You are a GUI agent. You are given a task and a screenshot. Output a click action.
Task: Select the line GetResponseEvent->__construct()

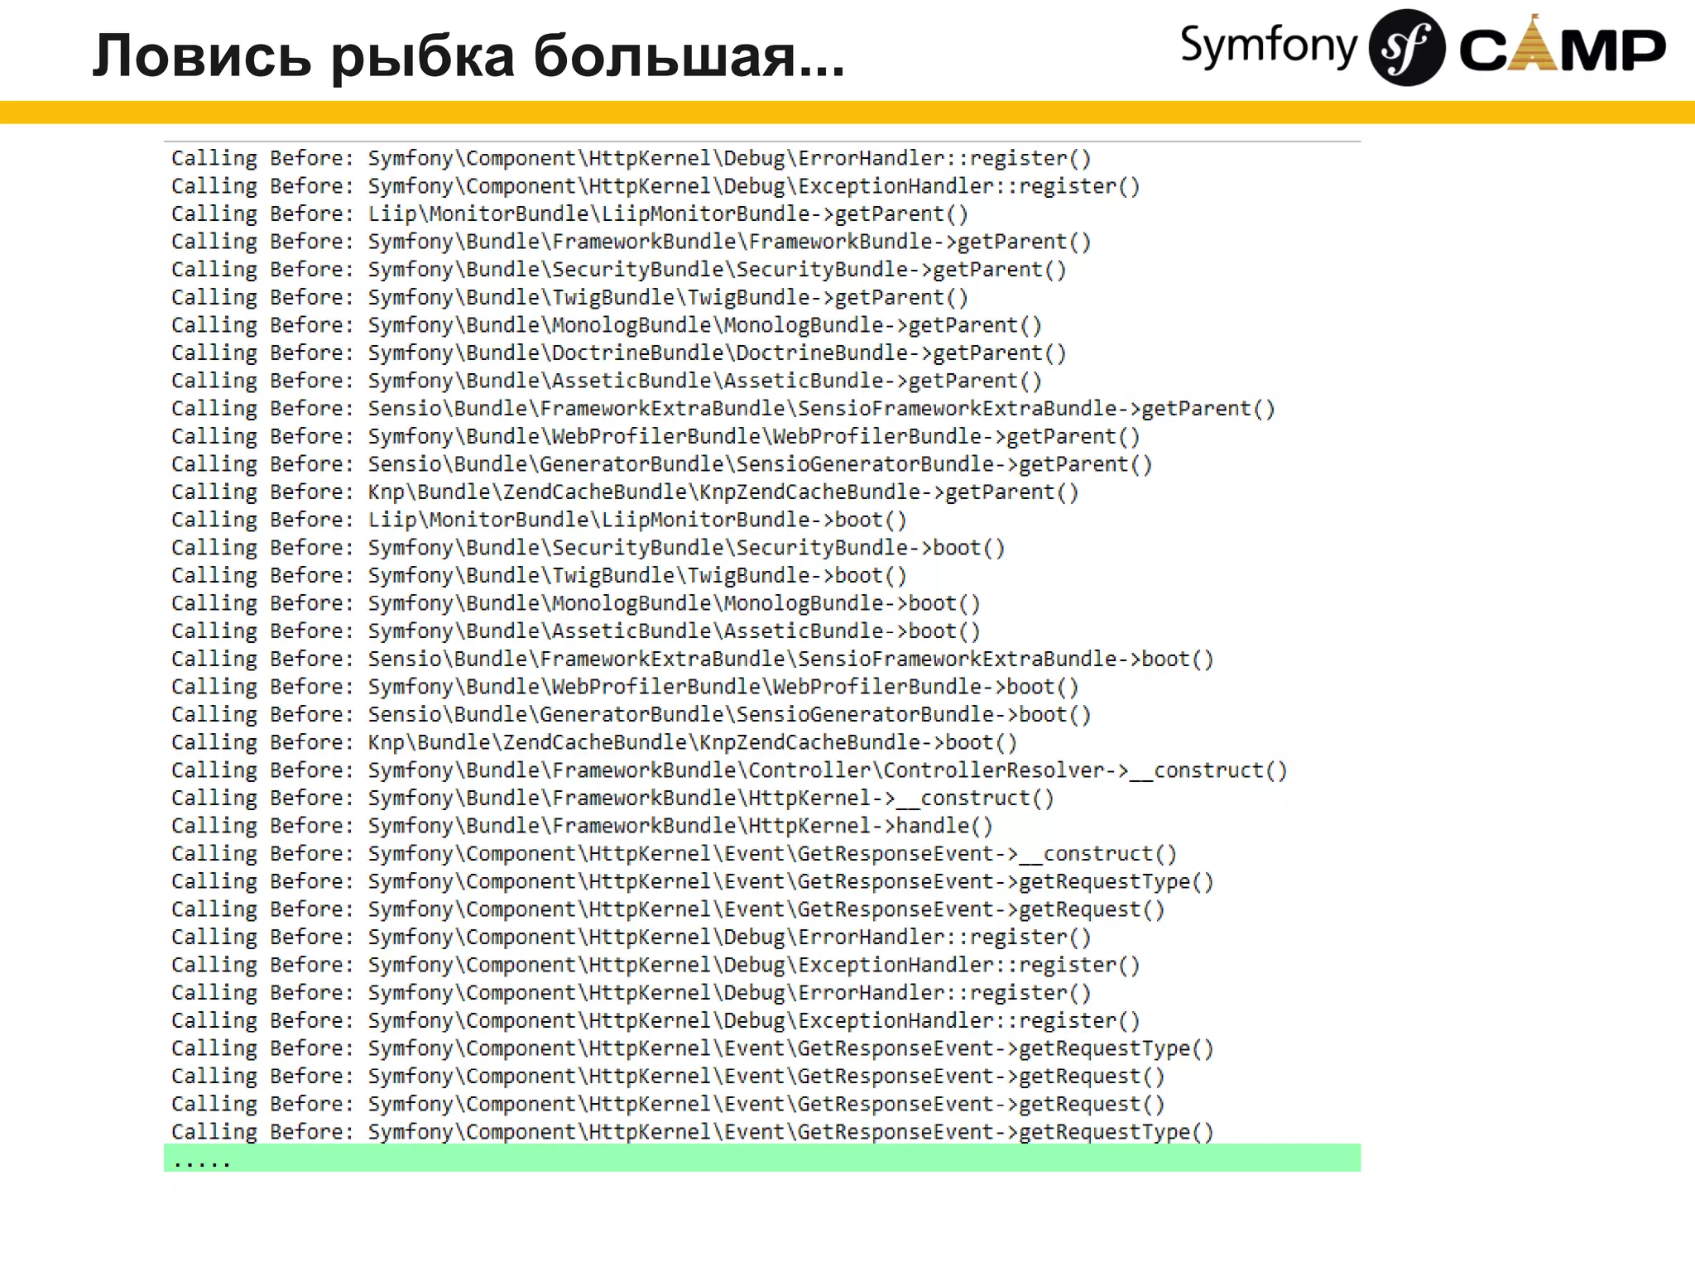674,854
